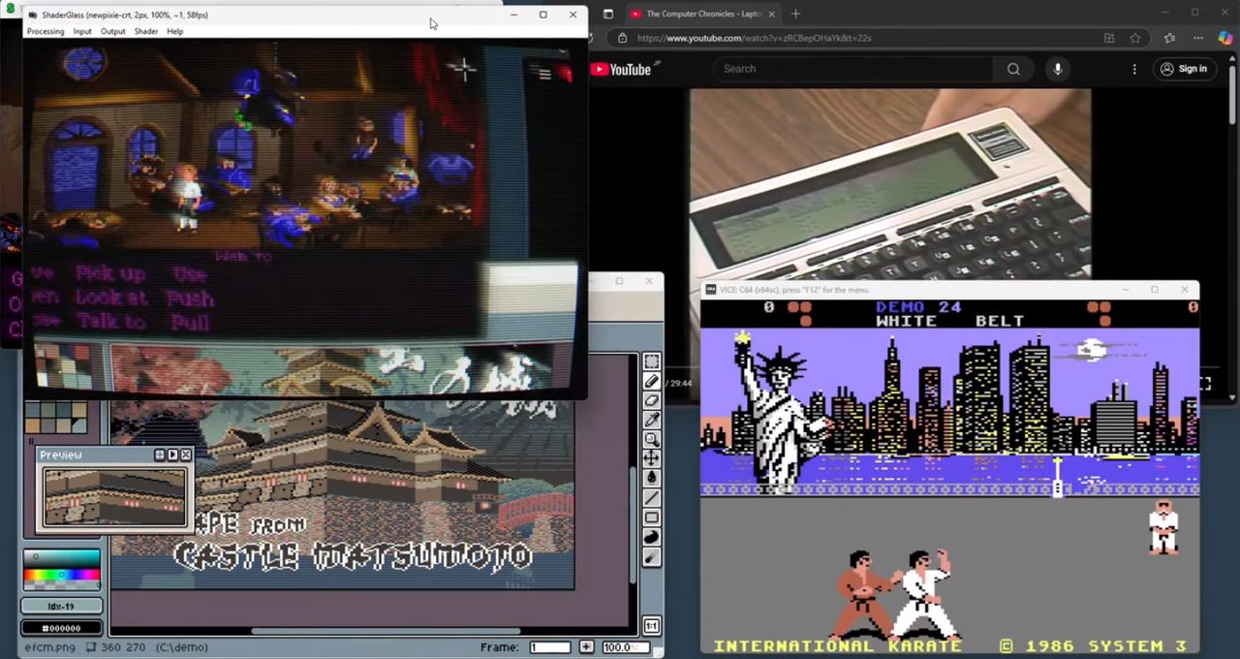
Task: Open the browser Favorites list
Action: (x=1169, y=38)
